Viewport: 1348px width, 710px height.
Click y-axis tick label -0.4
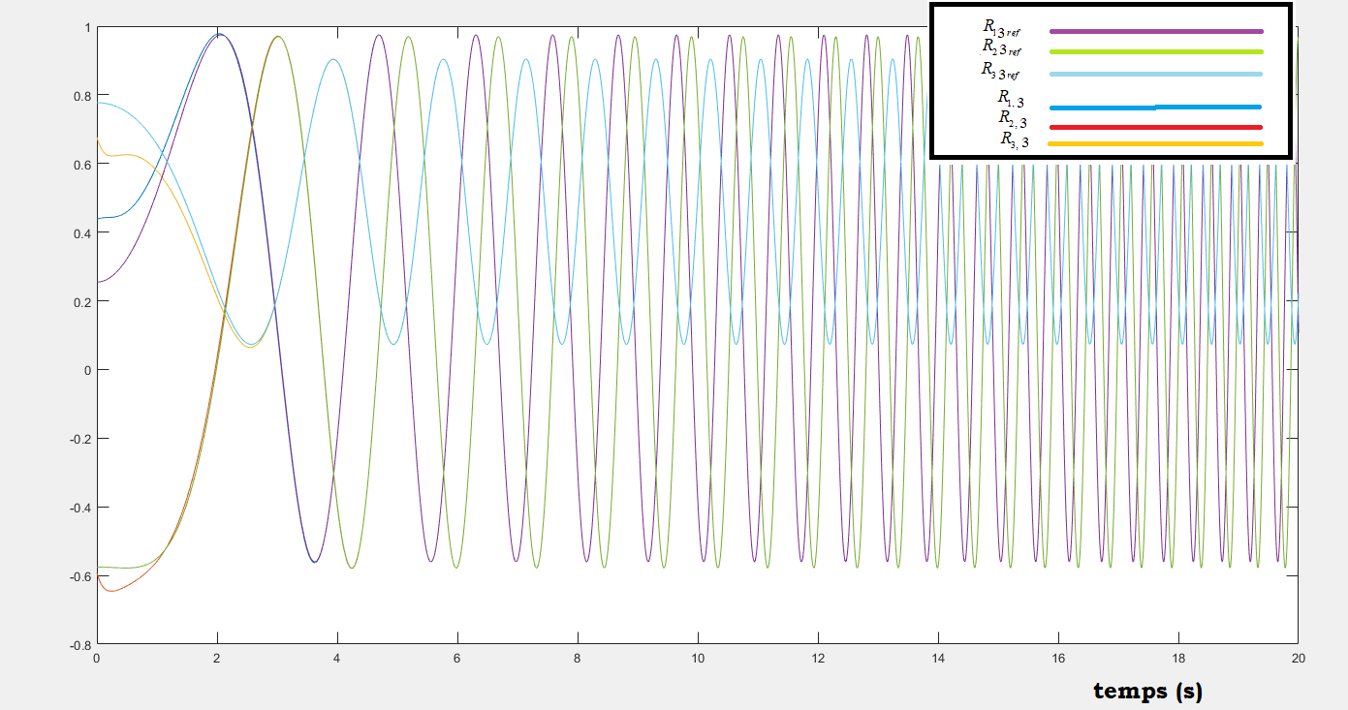click(80, 508)
